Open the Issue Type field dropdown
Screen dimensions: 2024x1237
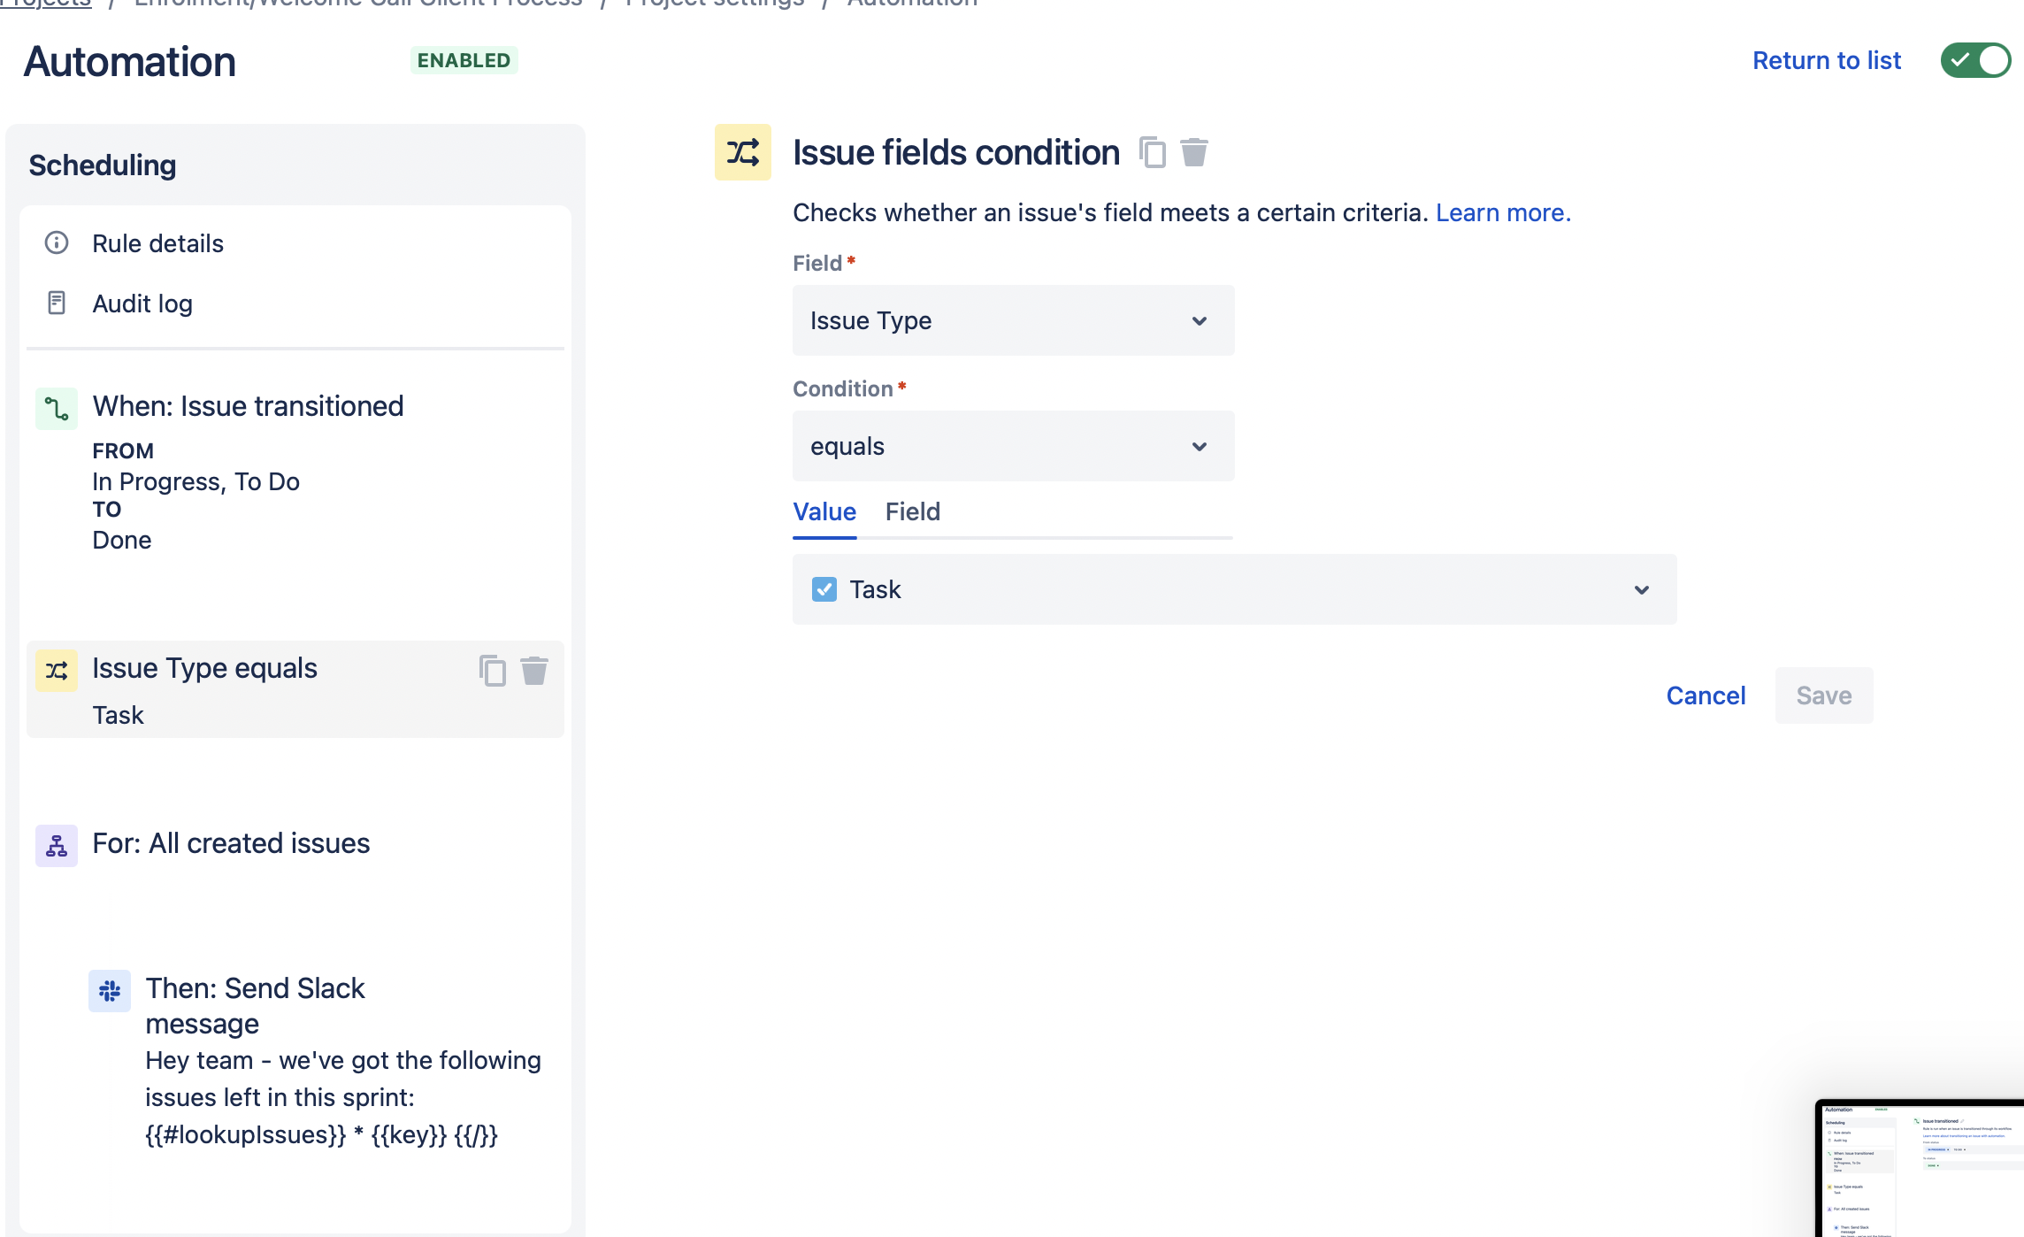1013,320
